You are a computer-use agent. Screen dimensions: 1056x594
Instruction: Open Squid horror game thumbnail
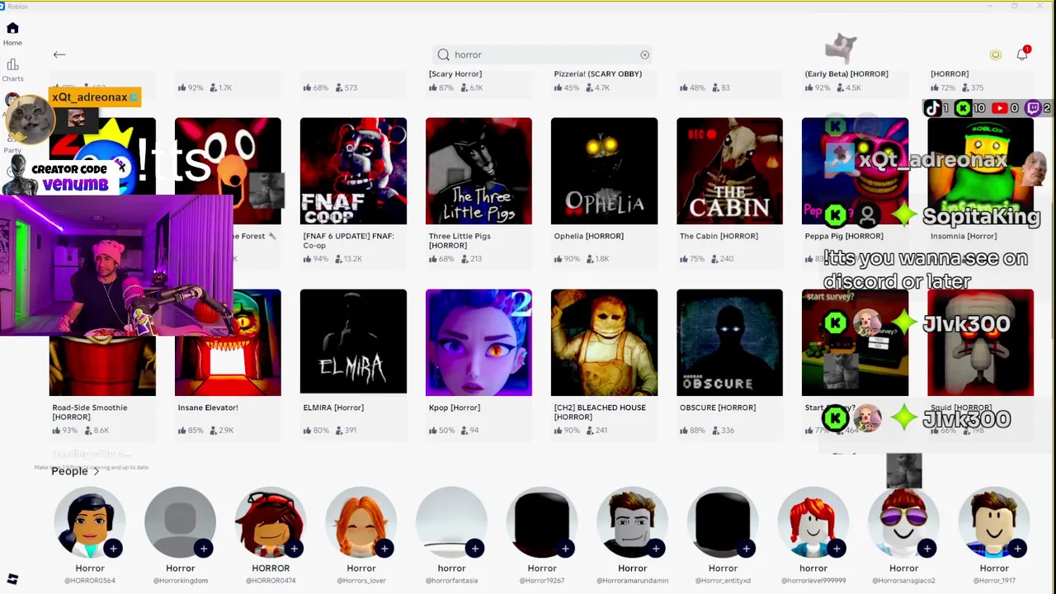[980, 342]
